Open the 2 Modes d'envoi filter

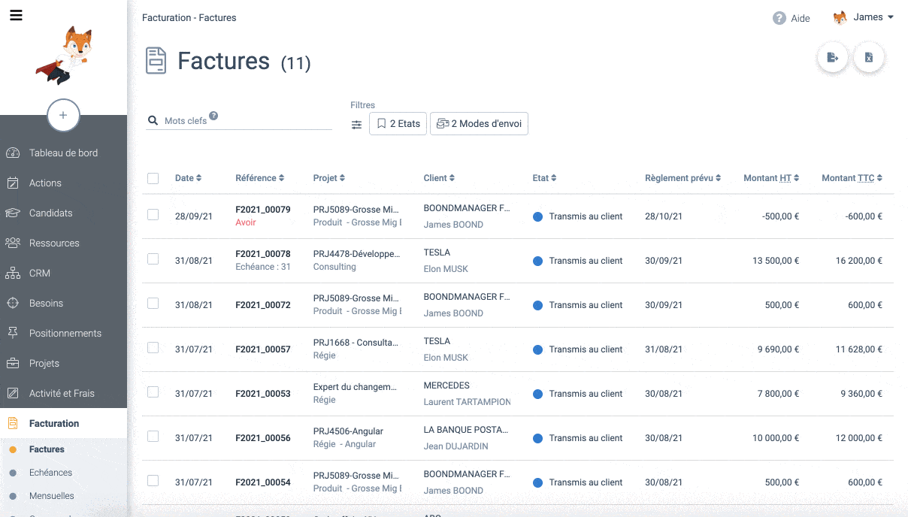point(479,124)
